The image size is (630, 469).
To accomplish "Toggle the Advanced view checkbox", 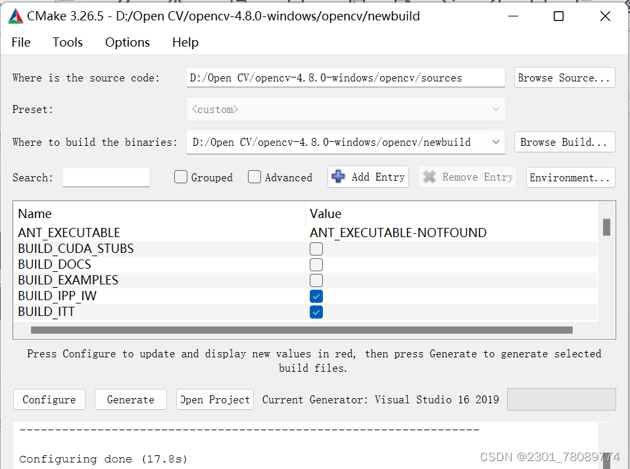I will pos(254,177).
